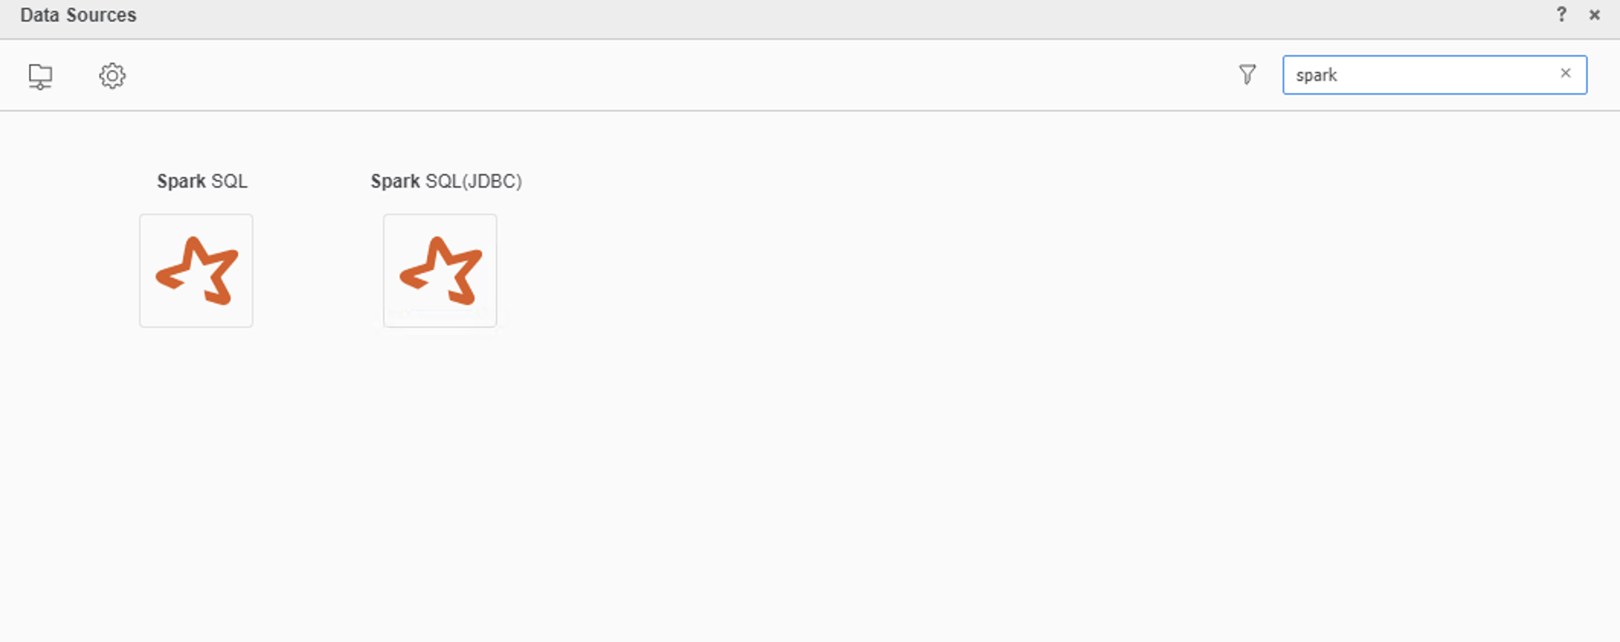
Task: Close the Data Sources dialog
Action: [1594, 14]
